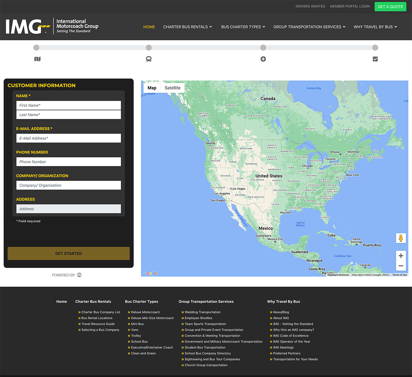Go to Home in navigation bar

click(x=149, y=27)
